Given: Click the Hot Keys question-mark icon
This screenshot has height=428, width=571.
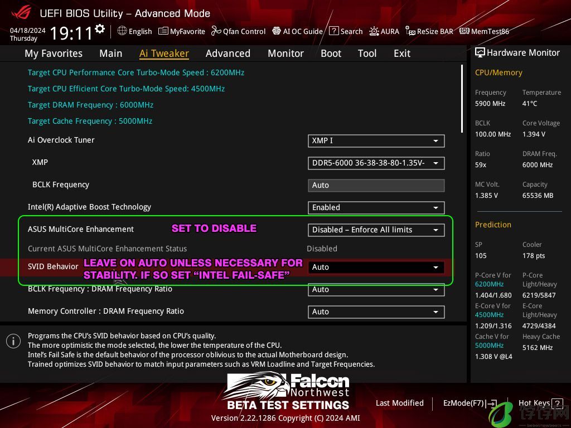Looking at the screenshot, I should 557,403.
